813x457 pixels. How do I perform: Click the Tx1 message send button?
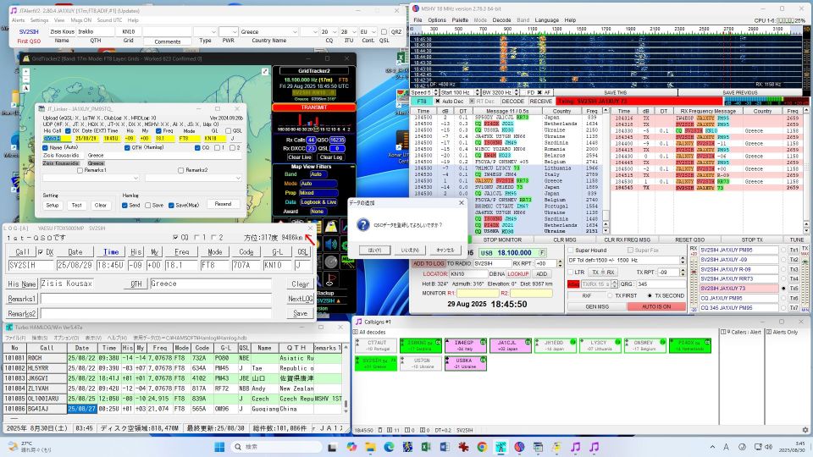(793, 251)
